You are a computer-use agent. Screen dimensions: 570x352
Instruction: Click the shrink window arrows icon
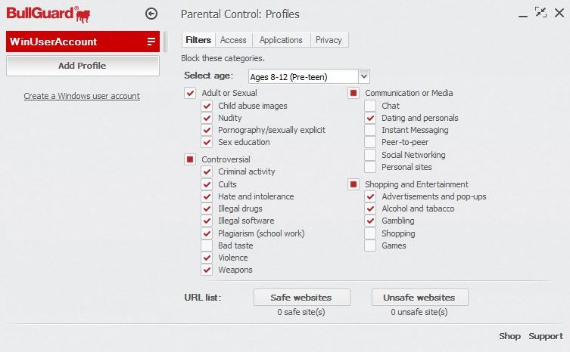tap(541, 13)
